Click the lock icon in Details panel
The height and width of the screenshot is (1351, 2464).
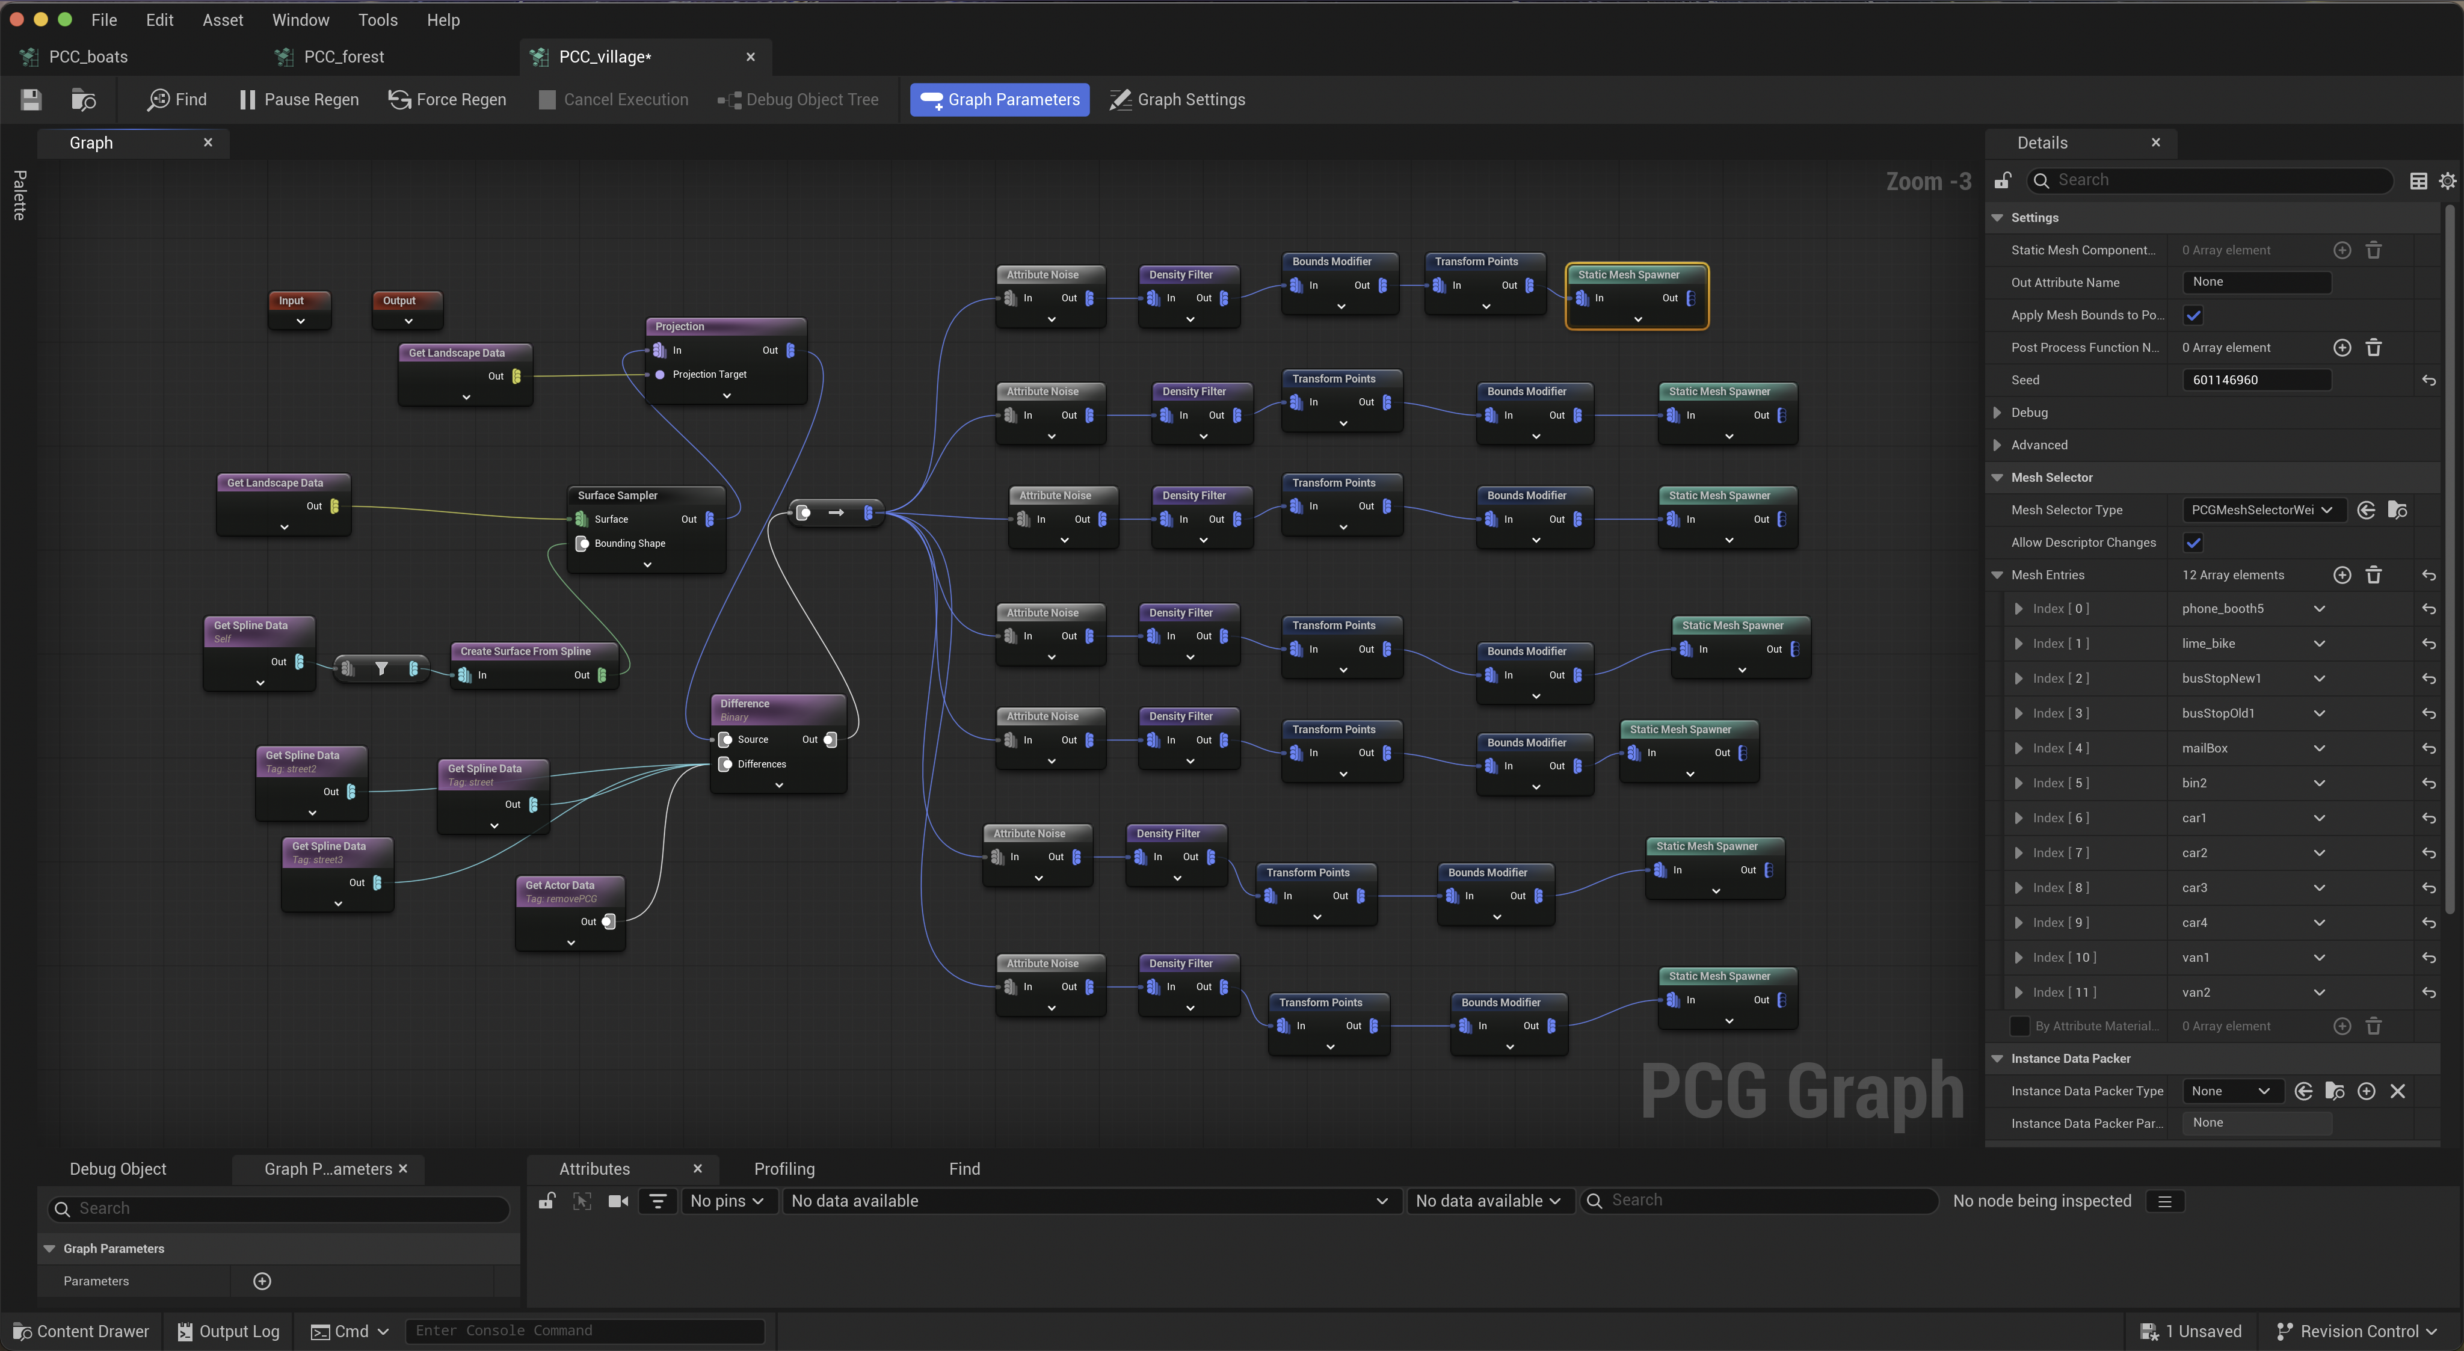pyautogui.click(x=2003, y=180)
